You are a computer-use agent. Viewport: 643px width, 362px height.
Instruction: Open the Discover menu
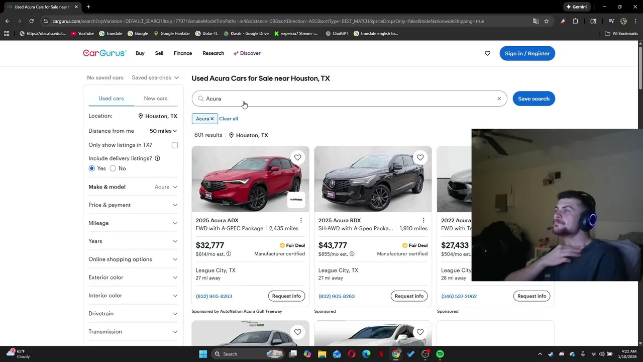(x=247, y=53)
